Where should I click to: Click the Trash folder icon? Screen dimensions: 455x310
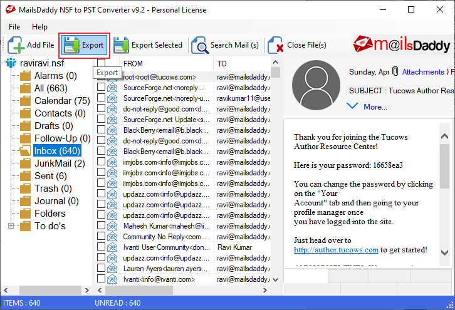click(25, 189)
